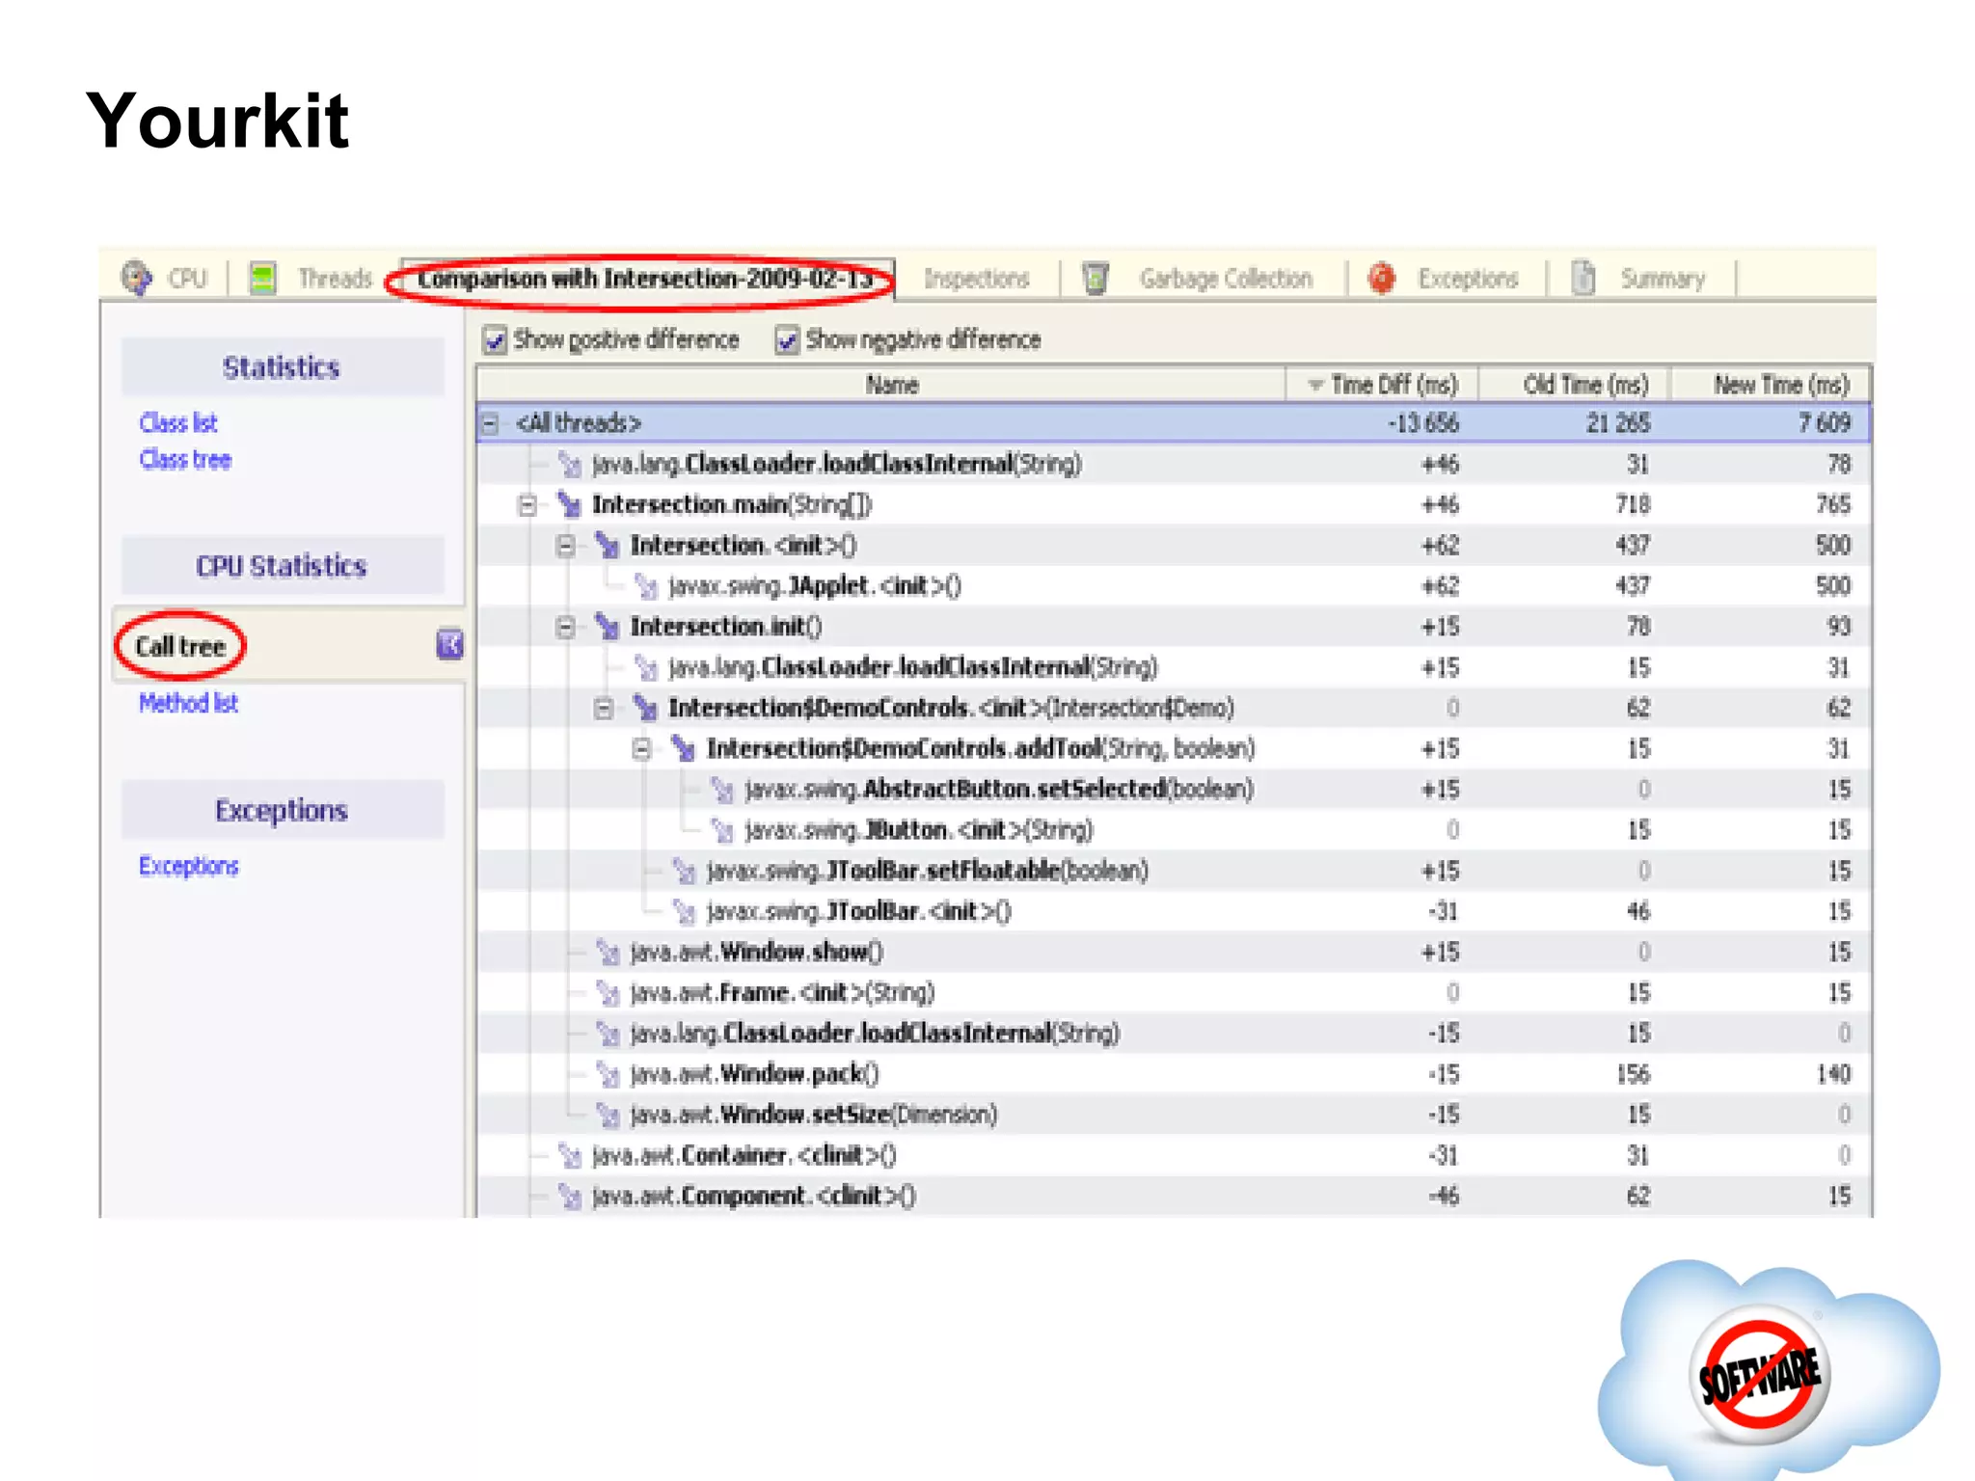Click the Summary document icon
Viewport: 1975px width, 1481px height.
click(1583, 278)
